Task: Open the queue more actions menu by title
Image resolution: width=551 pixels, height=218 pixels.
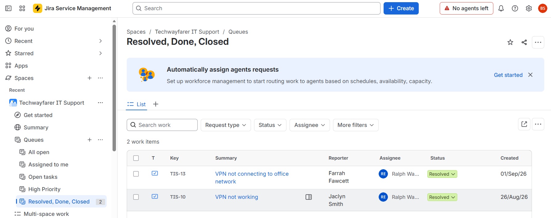Action: 538,42
